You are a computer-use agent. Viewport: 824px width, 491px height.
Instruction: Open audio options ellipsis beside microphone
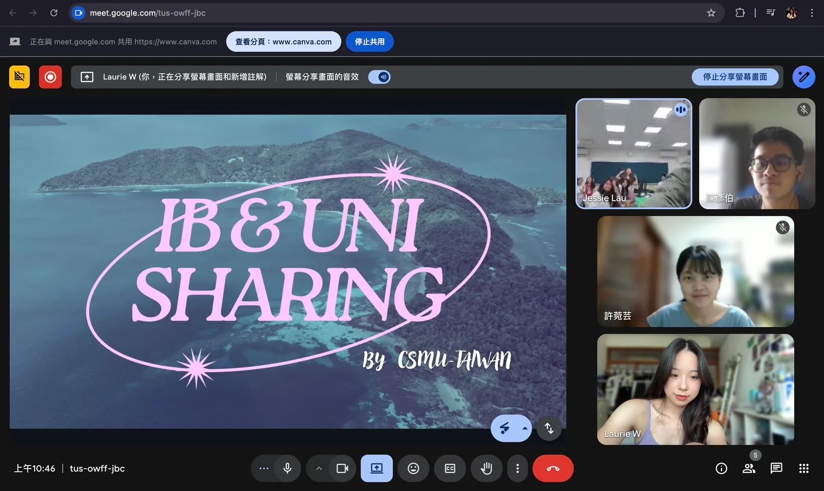point(264,468)
